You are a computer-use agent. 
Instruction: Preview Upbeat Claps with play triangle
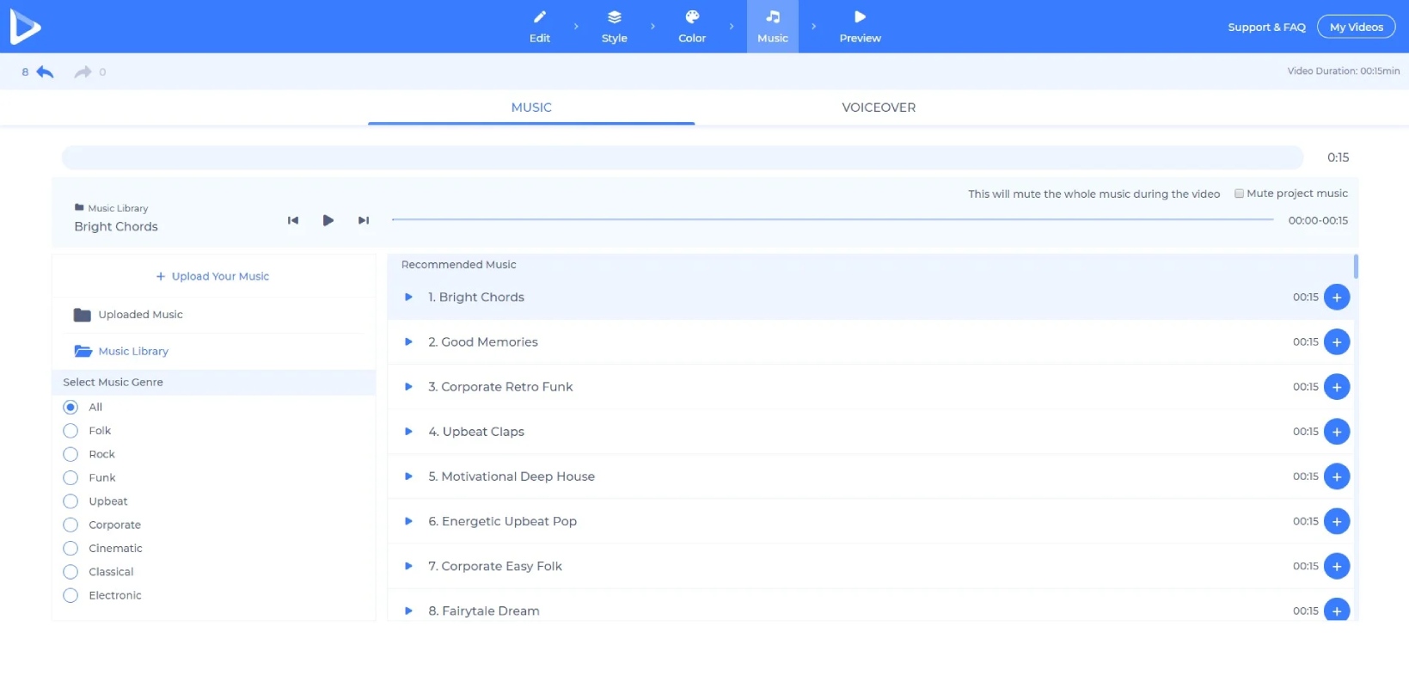409,432
